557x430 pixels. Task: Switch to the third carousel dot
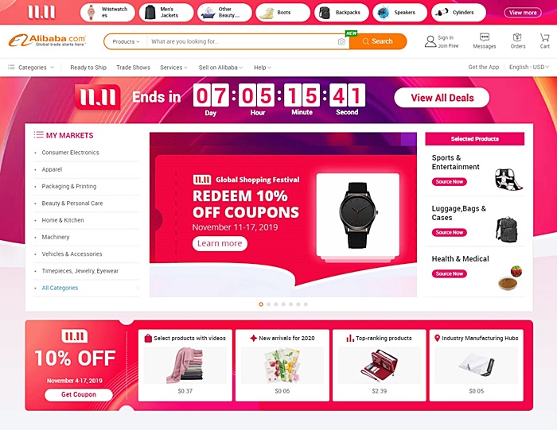click(x=276, y=304)
